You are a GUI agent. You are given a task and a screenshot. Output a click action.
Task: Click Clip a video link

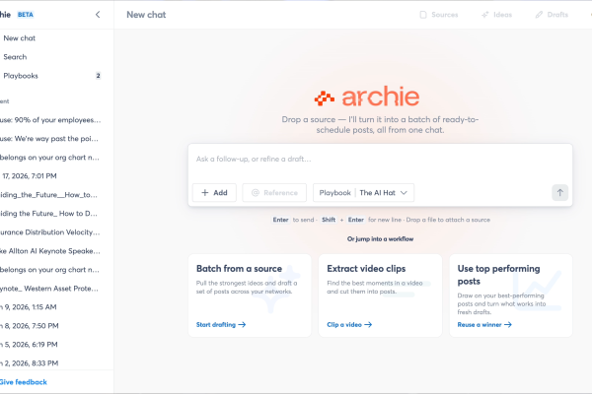349,325
